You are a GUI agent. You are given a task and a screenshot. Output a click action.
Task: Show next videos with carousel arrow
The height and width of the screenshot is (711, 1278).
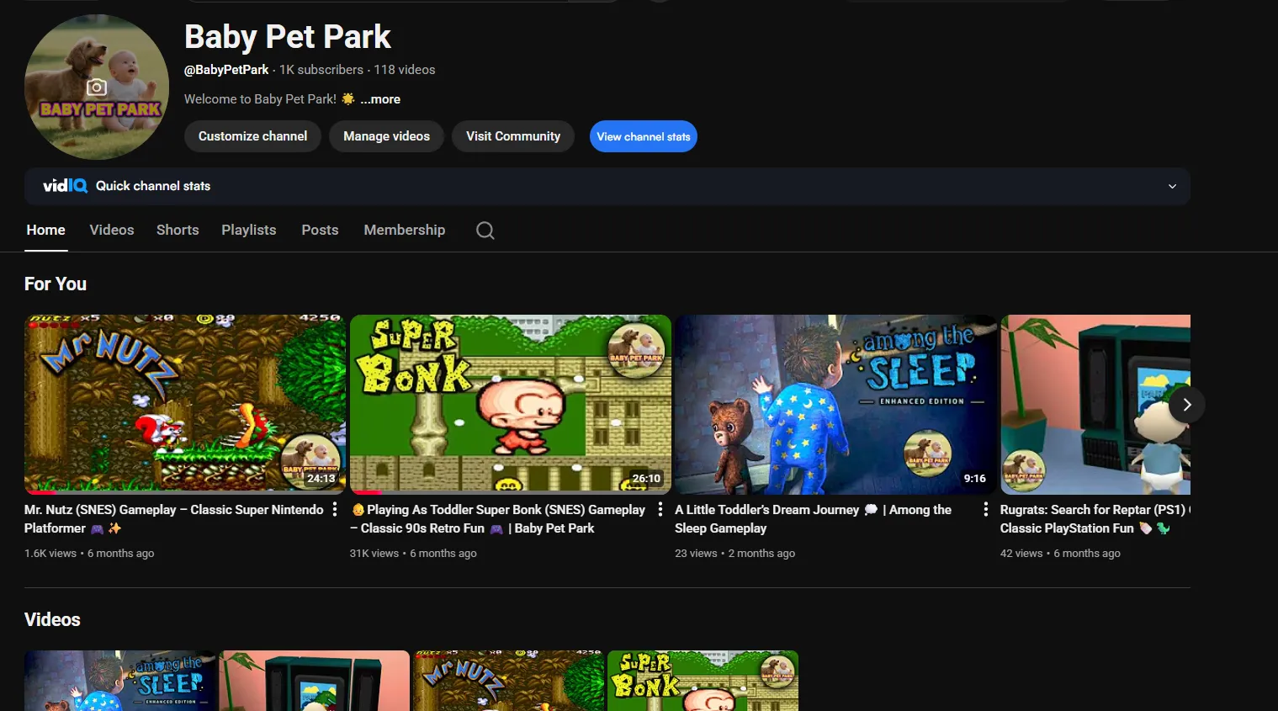[x=1187, y=405]
